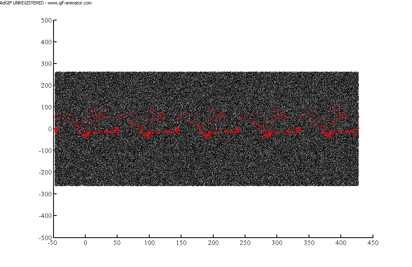This screenshot has width=412, height=267.
Task: Click the www.gif-animator.com watermark link
Action: (70, 3)
